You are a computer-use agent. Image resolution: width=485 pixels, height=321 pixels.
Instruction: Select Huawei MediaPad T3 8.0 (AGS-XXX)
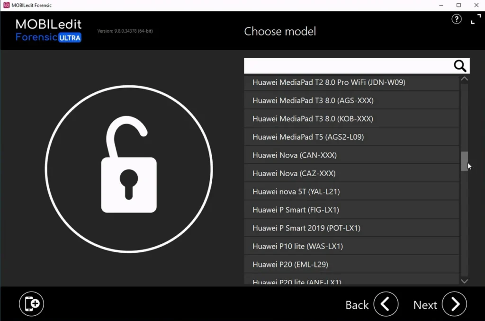pyautogui.click(x=351, y=100)
